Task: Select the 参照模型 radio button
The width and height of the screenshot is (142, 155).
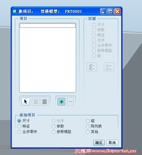Action: (x=53, y=132)
